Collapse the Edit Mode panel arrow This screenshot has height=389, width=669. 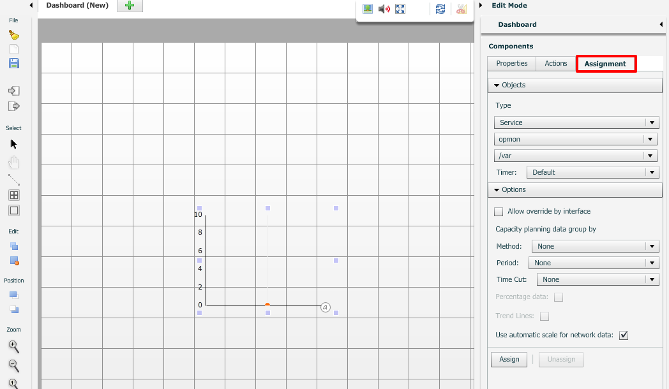[x=481, y=5]
